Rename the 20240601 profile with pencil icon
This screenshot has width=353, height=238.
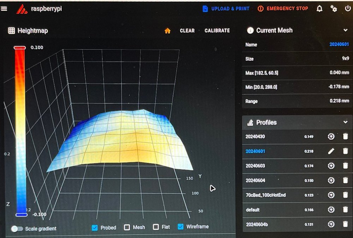click(x=331, y=151)
